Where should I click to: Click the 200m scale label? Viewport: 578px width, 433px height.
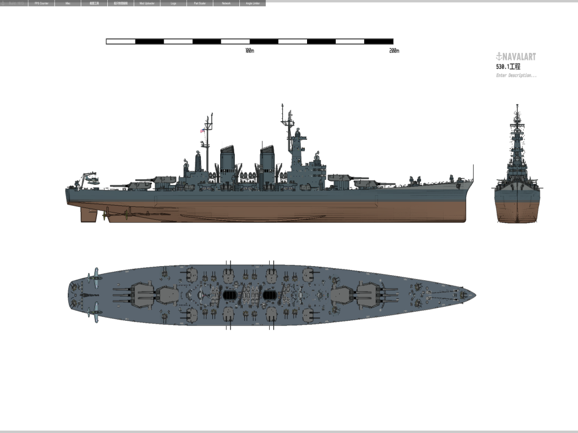(394, 50)
